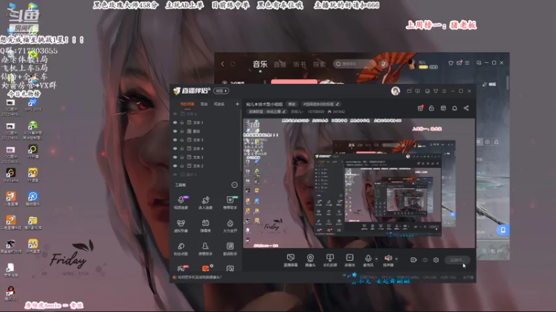556x312 pixels.
Task: Launch the 火力全开 flame tool
Action: pos(230,226)
